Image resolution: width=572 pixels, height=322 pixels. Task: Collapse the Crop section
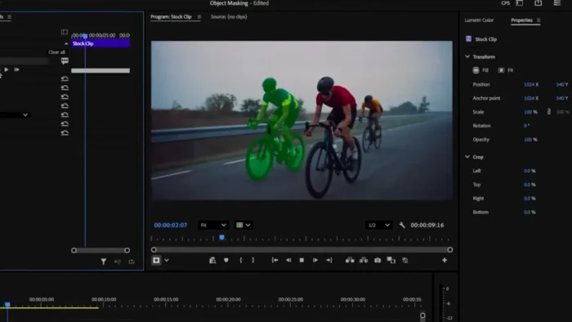[467, 157]
